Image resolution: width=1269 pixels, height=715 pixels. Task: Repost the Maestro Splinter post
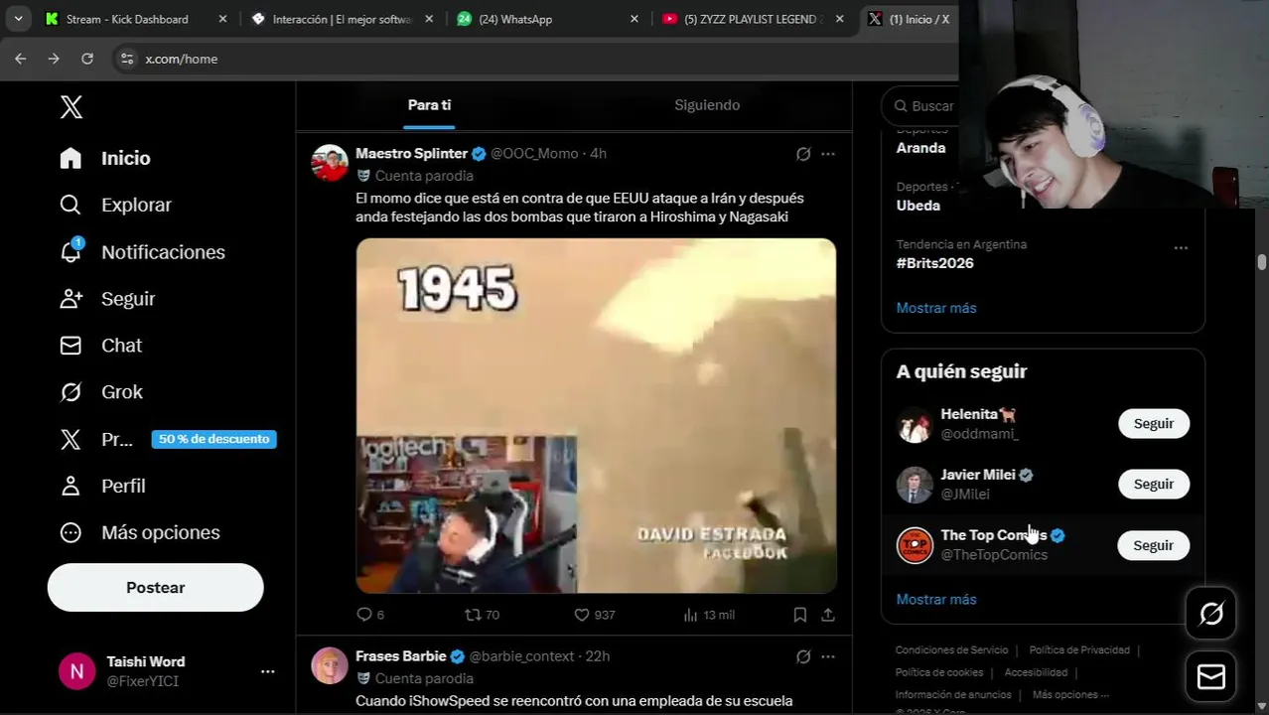point(483,615)
